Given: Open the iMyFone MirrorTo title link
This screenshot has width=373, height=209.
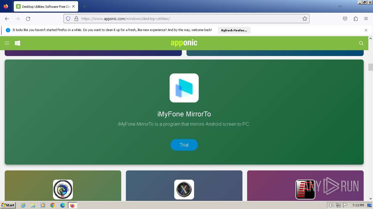Looking at the screenshot, I should [x=184, y=114].
